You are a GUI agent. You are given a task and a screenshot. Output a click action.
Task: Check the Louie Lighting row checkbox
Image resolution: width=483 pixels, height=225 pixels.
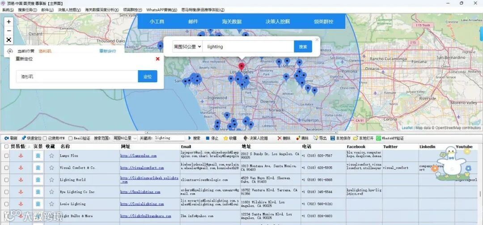(6, 204)
